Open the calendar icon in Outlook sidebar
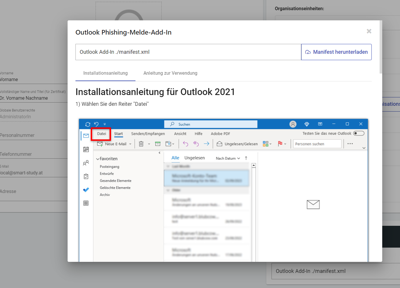400x288 pixels. pos(86,149)
